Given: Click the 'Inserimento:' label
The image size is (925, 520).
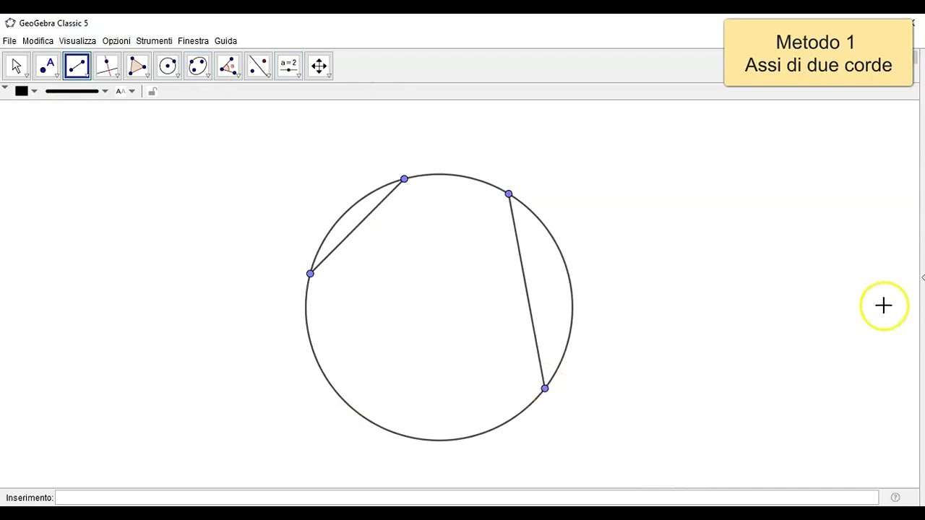Looking at the screenshot, I should [x=30, y=498].
